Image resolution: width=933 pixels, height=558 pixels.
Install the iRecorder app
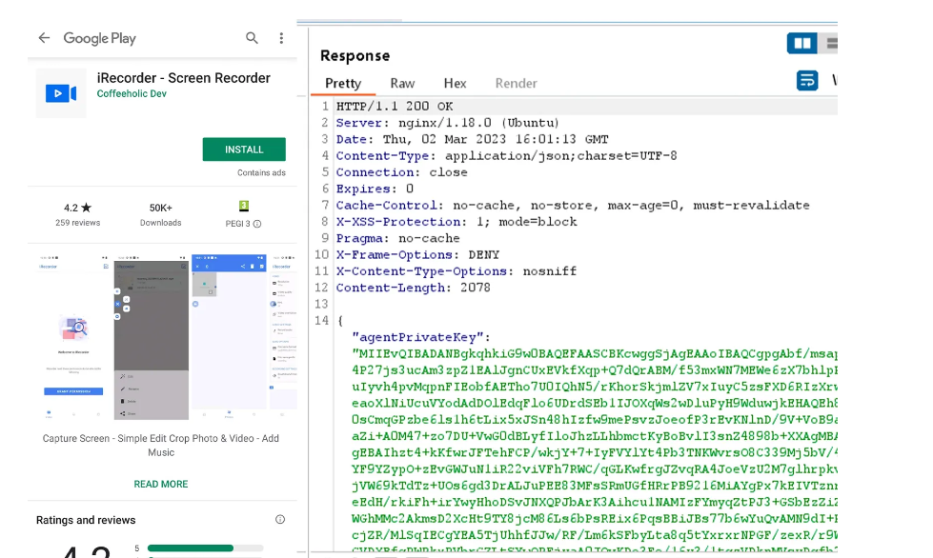click(244, 149)
